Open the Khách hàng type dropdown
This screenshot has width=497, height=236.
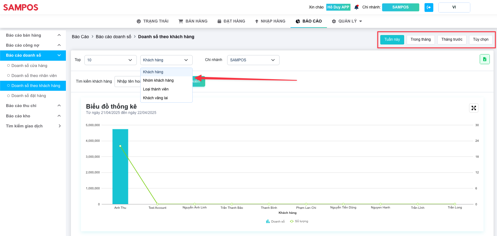[x=166, y=60]
